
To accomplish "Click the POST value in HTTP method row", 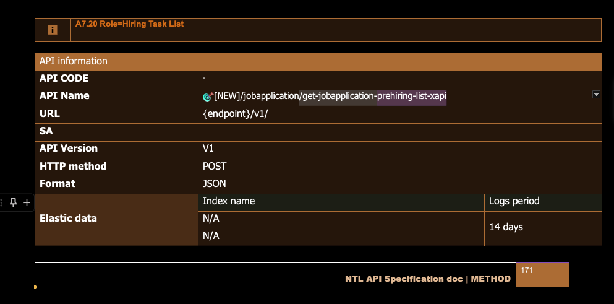I will pos(215,167).
